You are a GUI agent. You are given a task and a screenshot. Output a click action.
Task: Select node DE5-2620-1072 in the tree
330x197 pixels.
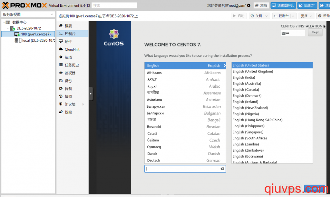click(29, 28)
